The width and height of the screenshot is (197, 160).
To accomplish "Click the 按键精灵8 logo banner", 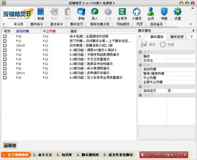I will 18,14.
